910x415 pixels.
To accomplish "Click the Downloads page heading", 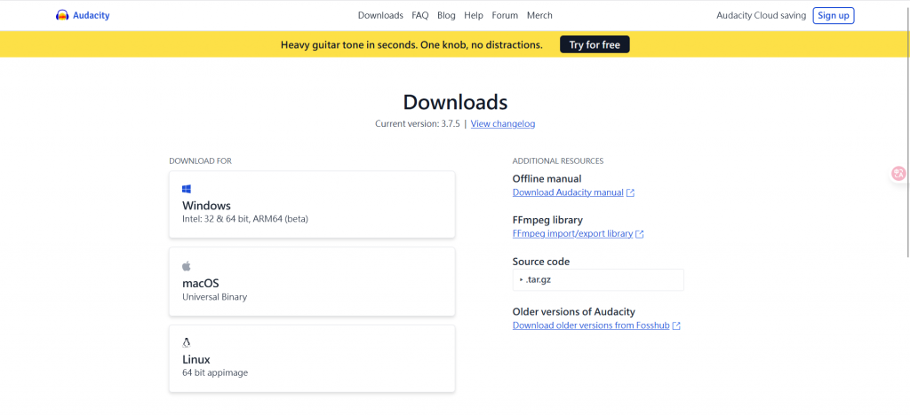I will tap(455, 102).
